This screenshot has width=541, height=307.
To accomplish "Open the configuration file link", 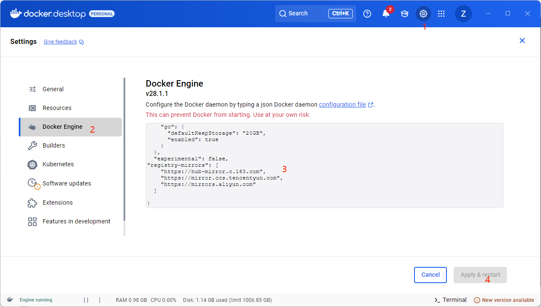I will pos(342,104).
